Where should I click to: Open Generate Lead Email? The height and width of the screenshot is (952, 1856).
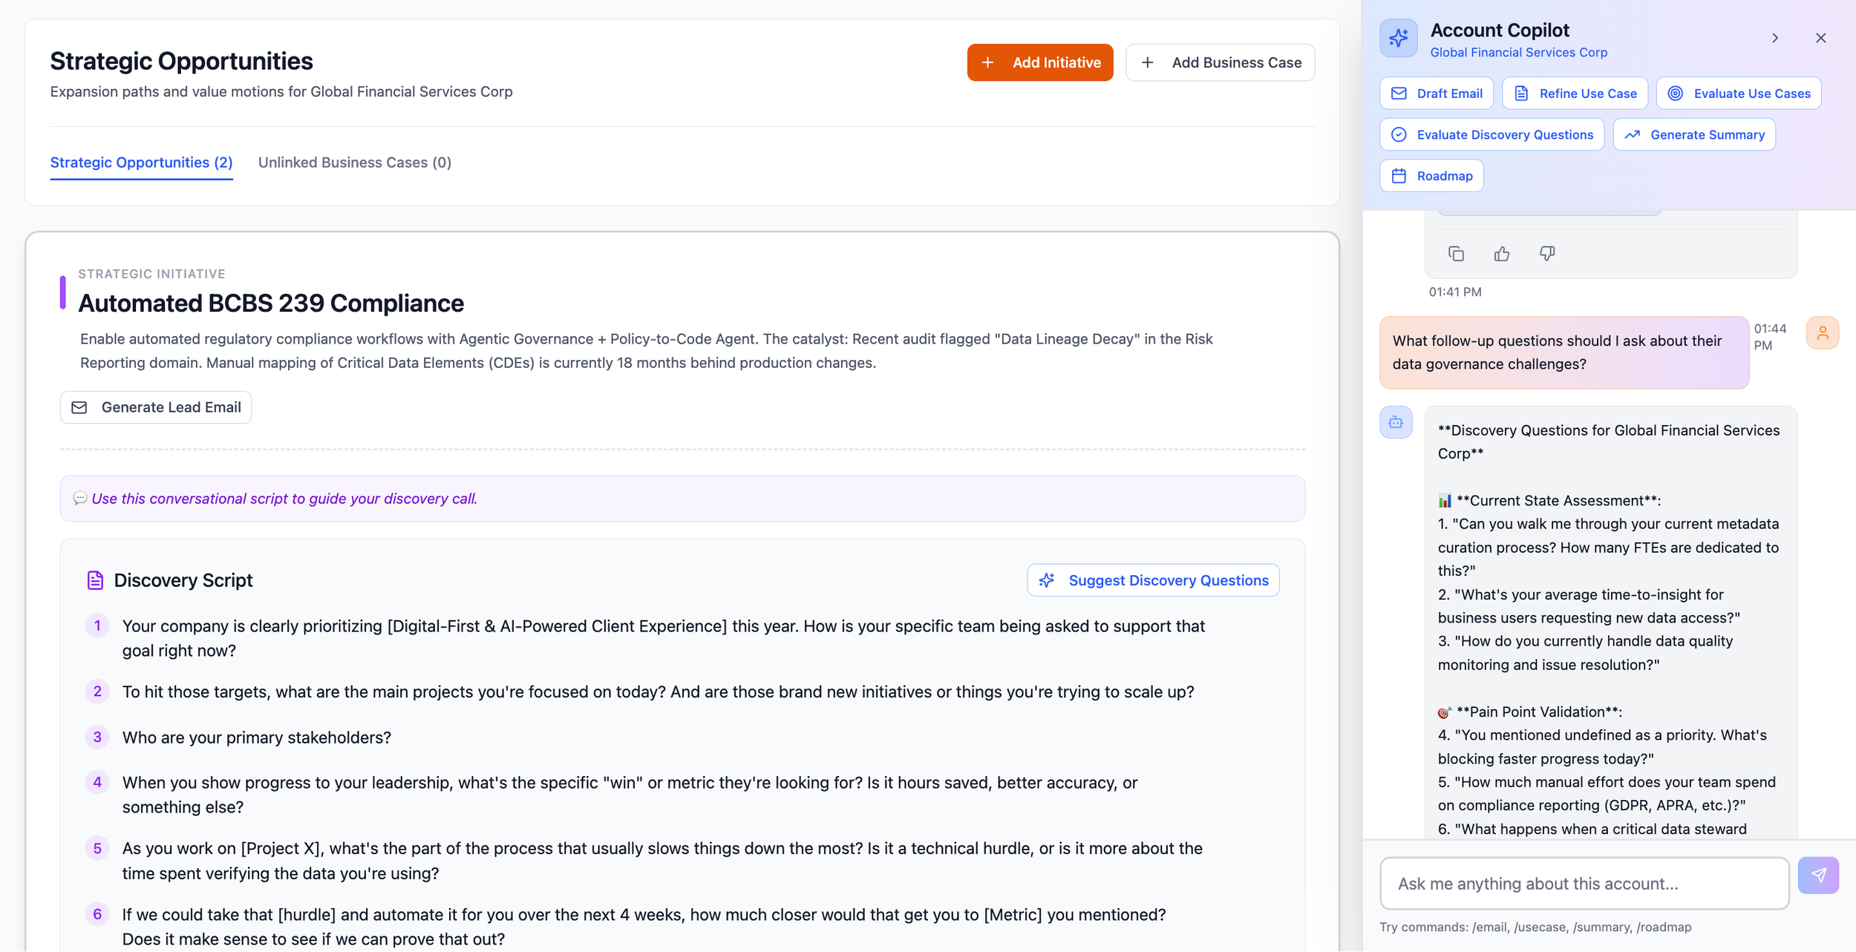156,407
